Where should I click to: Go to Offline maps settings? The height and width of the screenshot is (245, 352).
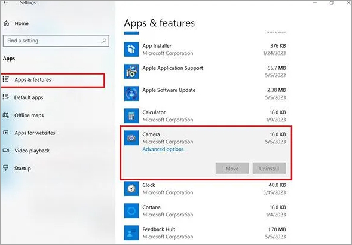coord(29,115)
